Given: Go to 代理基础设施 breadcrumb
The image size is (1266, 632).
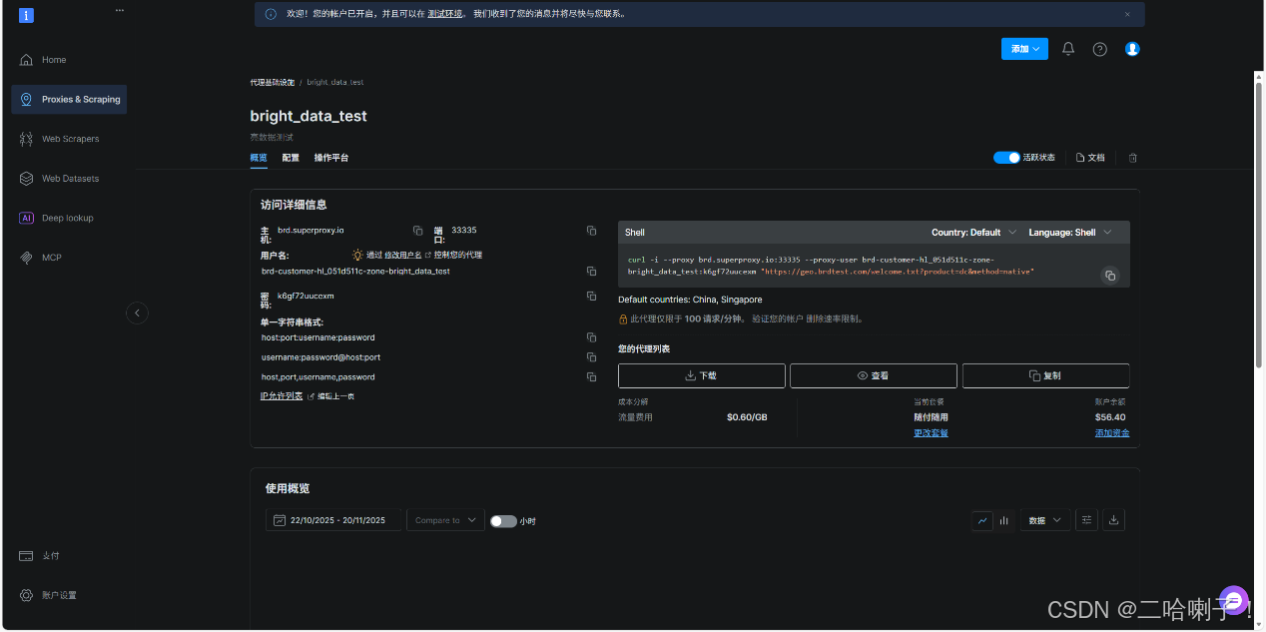Looking at the screenshot, I should click(272, 82).
